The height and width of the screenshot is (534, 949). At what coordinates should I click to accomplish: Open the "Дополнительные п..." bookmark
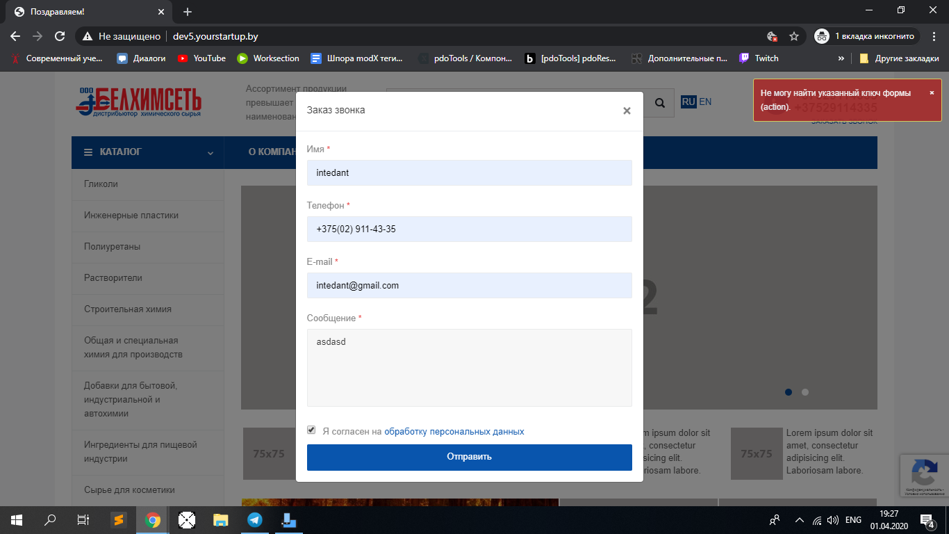click(x=680, y=58)
